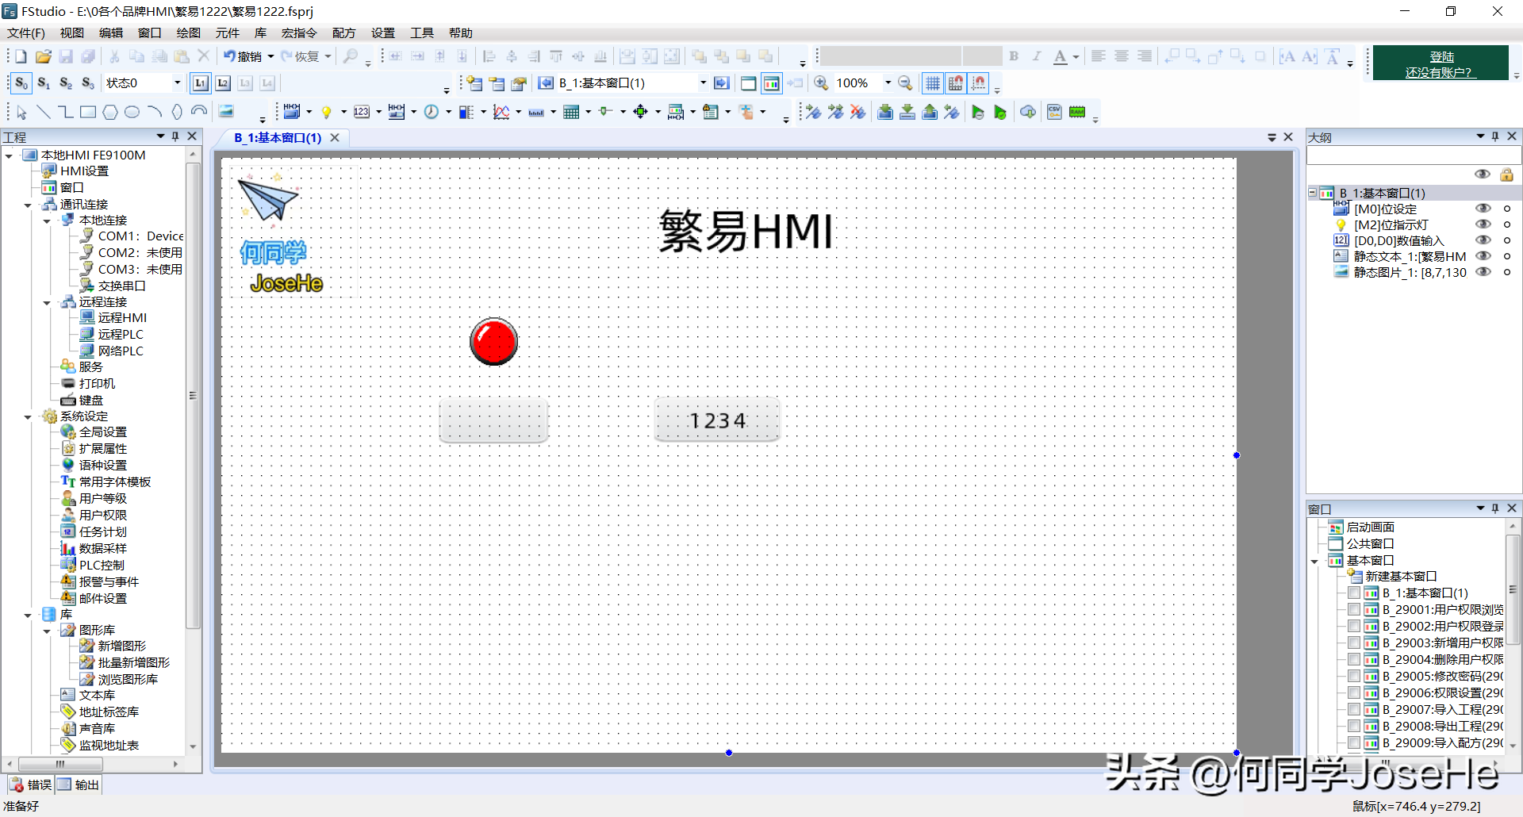1523x817 pixels.
Task: Toggle the grid display icon
Action: coord(933,83)
